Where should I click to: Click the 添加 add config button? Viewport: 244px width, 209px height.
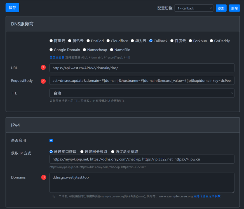[x=221, y=8]
